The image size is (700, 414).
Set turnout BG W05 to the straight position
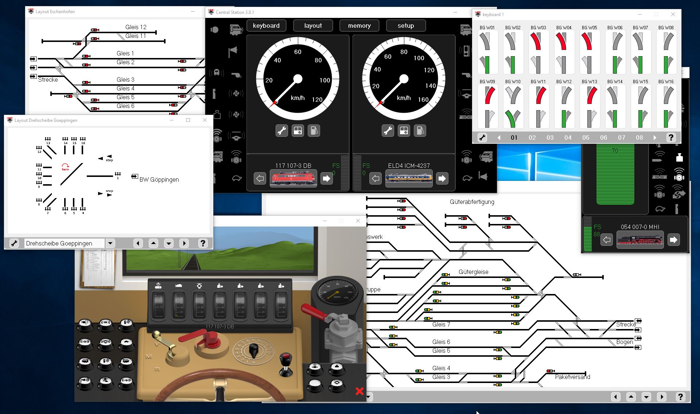[589, 64]
